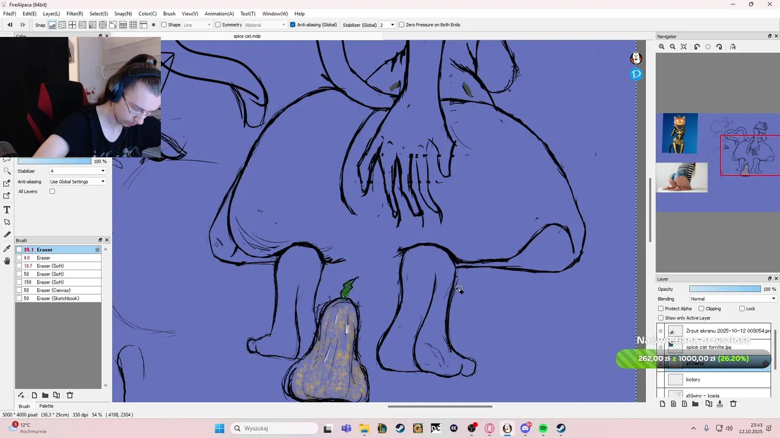The image size is (780, 438).
Task: Click Navigator zoom in magnifier icon
Action: 662,47
